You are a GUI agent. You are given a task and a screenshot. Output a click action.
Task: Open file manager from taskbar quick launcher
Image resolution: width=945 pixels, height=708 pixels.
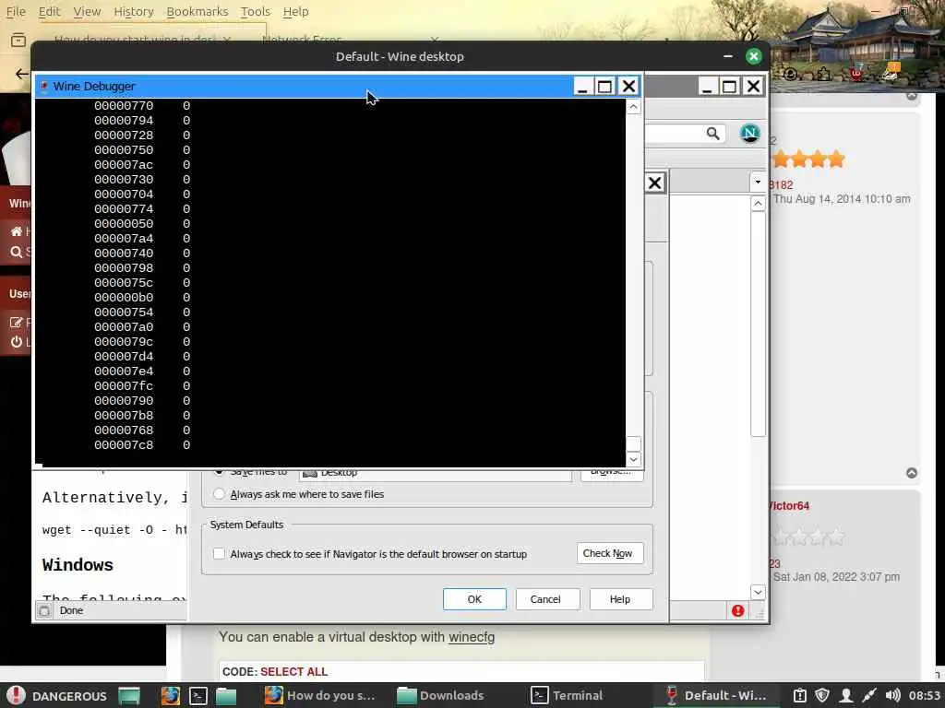click(226, 695)
